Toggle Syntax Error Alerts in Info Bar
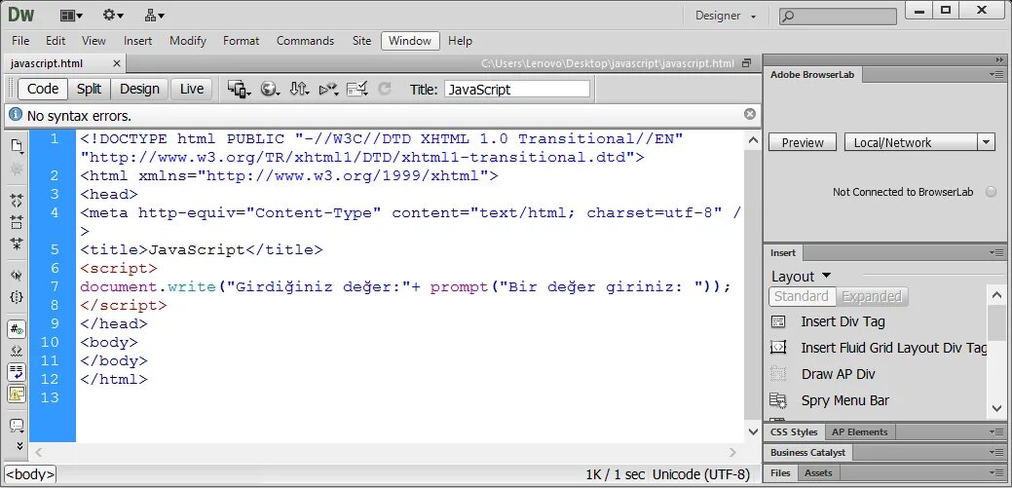The width and height of the screenshot is (1012, 488). click(17, 394)
